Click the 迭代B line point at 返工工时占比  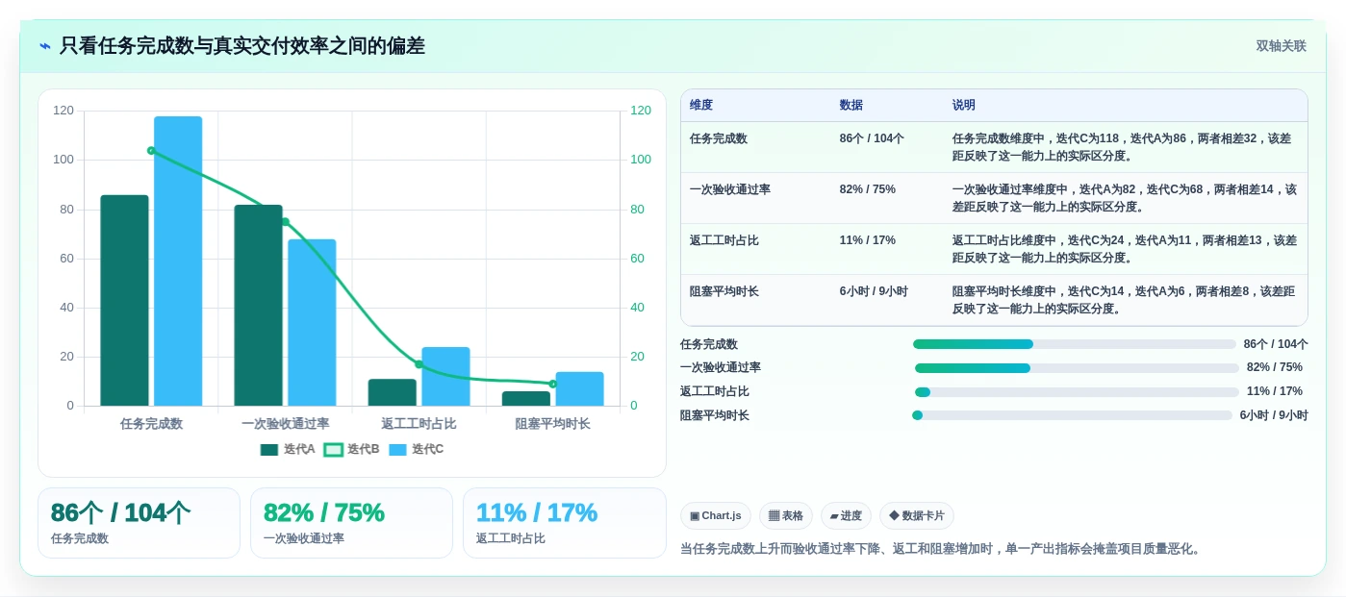coord(419,364)
